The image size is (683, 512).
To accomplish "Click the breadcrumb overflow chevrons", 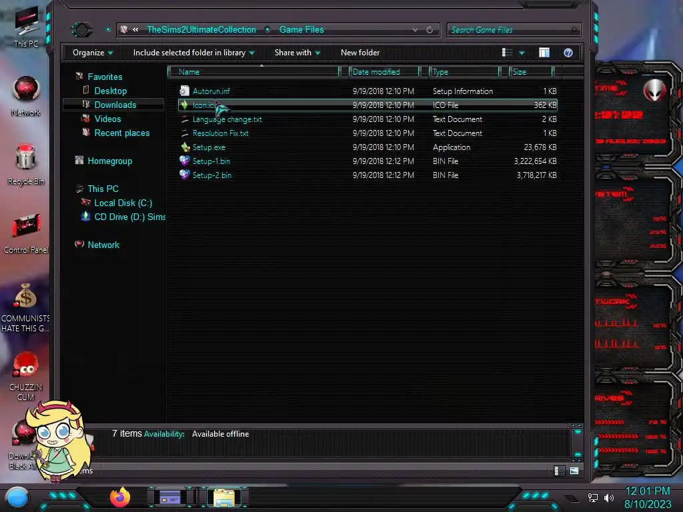I will (x=135, y=29).
